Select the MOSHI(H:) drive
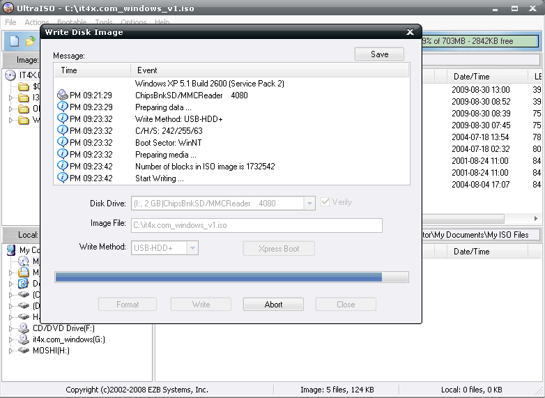 point(51,351)
